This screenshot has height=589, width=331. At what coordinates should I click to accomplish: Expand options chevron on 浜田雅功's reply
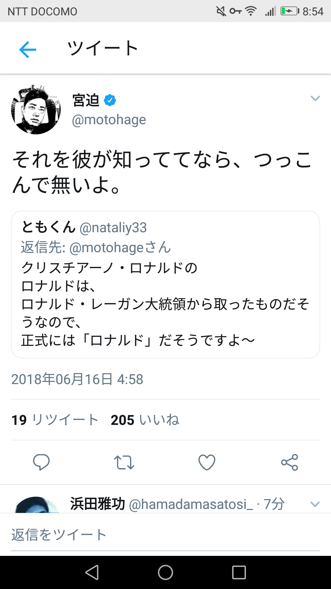pos(315,504)
